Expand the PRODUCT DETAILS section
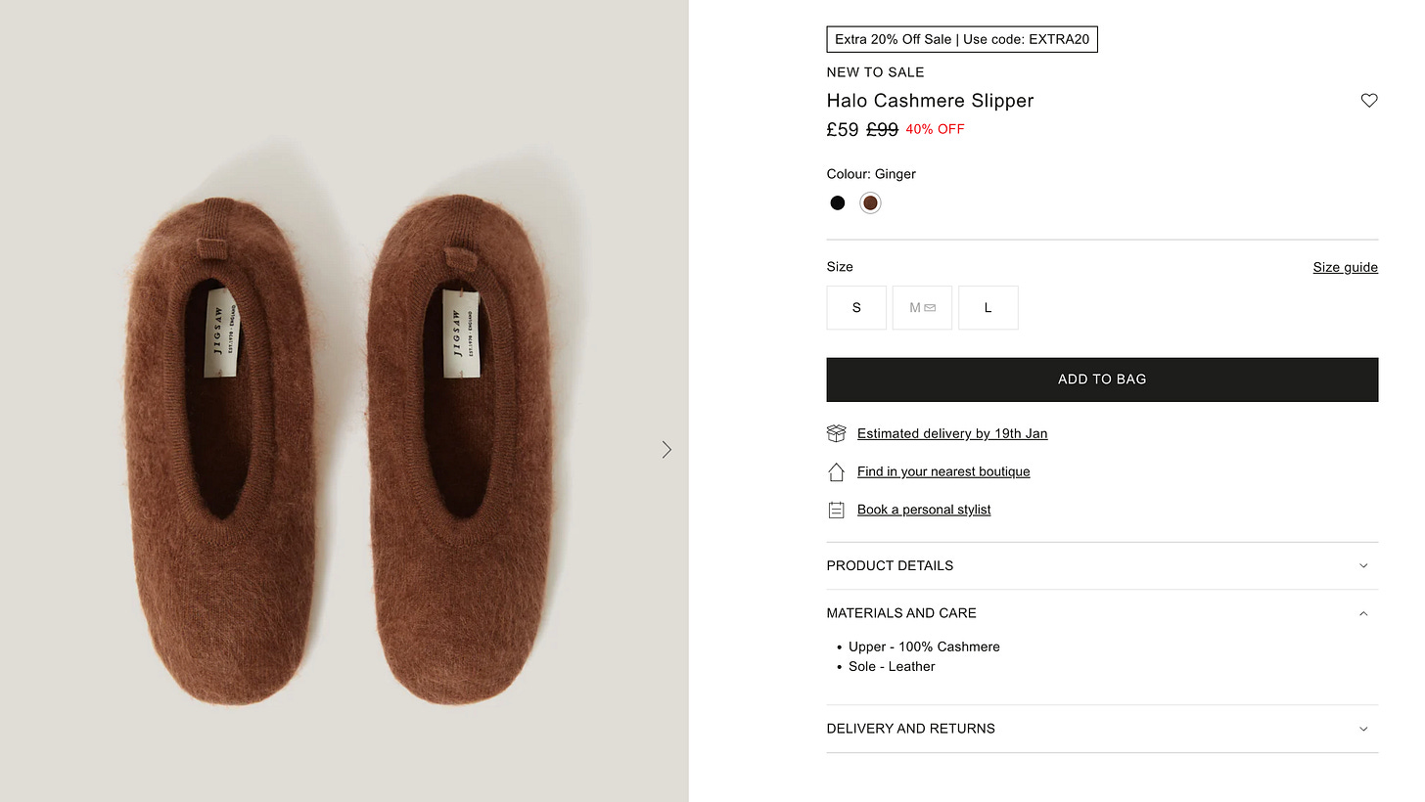1425x802 pixels. [x=1102, y=565]
